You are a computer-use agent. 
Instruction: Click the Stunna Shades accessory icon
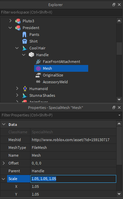[x=25, y=95]
